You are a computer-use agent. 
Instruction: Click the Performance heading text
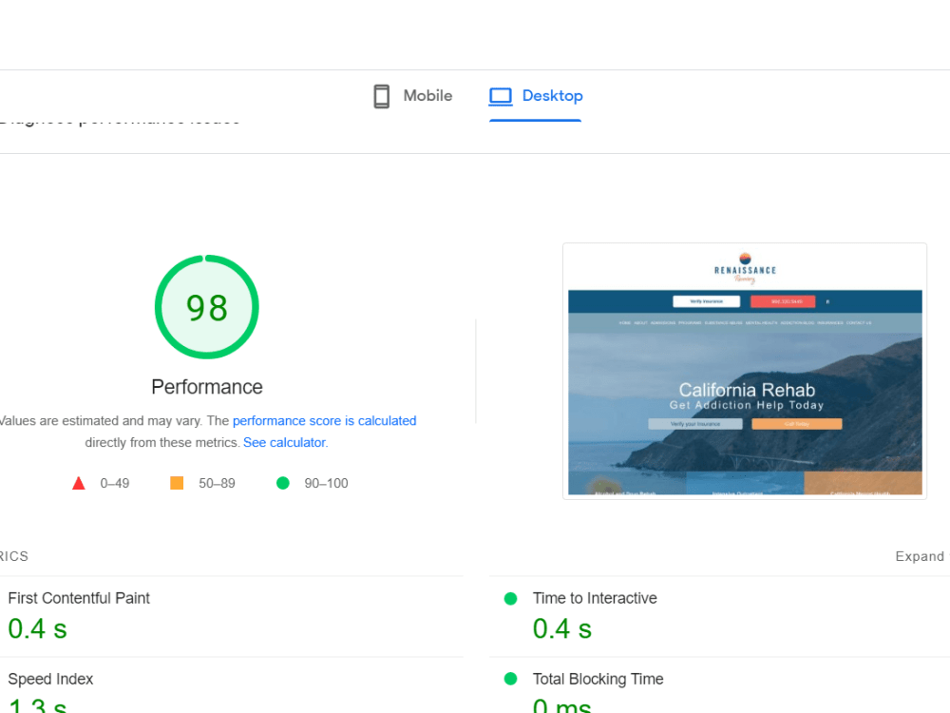[206, 387]
